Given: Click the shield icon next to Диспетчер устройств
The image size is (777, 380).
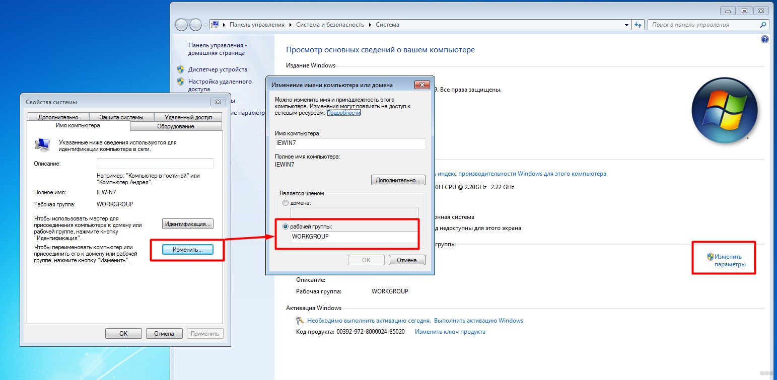Looking at the screenshot, I should pos(181,69).
